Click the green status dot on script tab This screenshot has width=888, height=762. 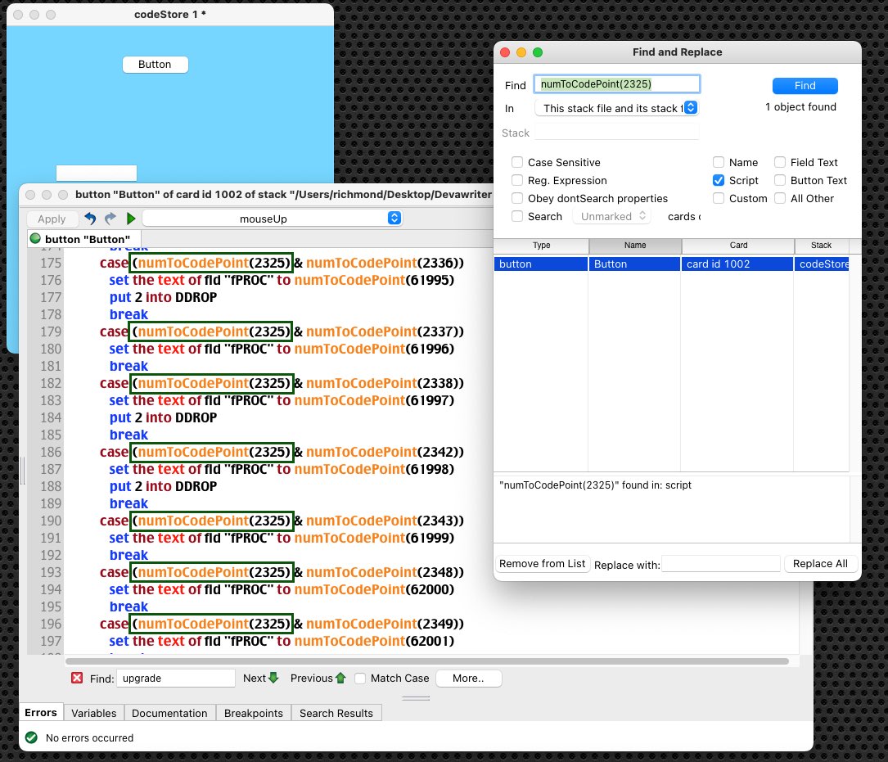[x=35, y=239]
